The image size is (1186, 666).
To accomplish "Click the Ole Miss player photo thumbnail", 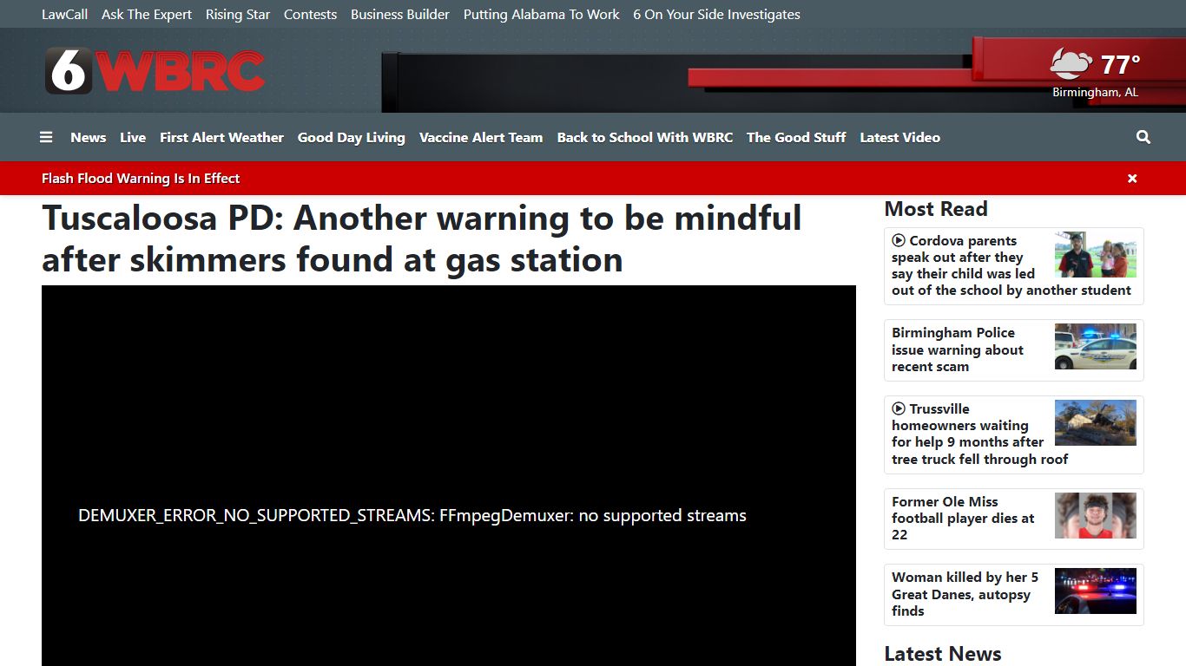I will [x=1096, y=516].
